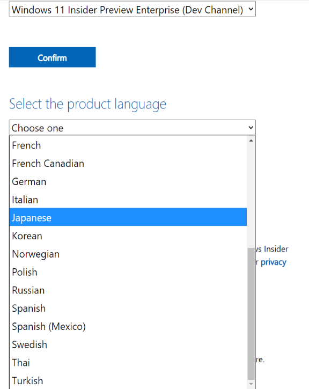Open the privacy link
Screen dimensions: 309x389
click(x=273, y=262)
